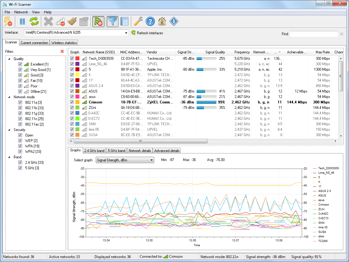Disable the Excellent quality filter checkbox
Image resolution: width=349 pixels, height=262 pixels.
(x=20, y=64)
